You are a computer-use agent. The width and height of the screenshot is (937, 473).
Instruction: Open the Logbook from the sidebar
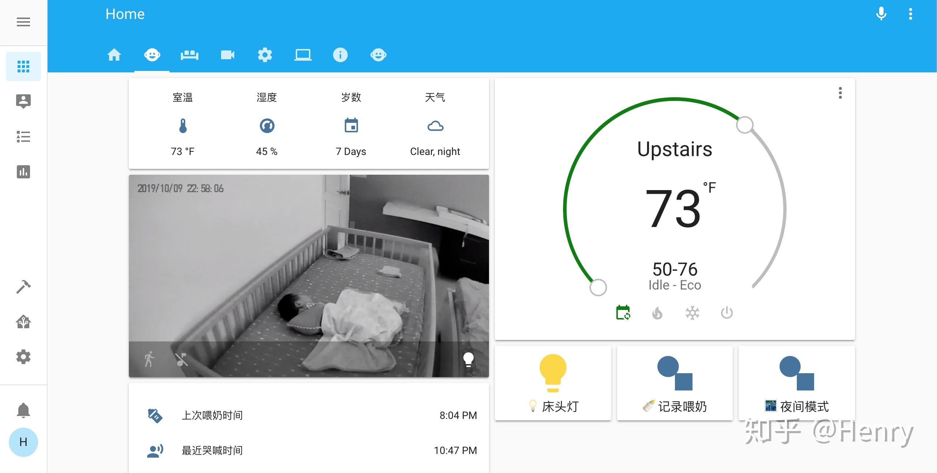tap(23, 137)
